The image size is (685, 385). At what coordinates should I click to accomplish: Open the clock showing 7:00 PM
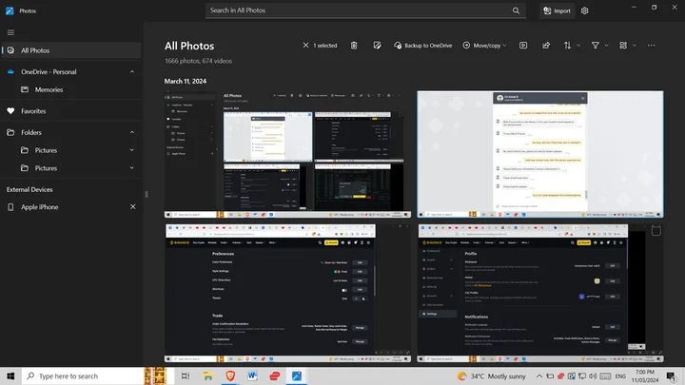(645, 375)
